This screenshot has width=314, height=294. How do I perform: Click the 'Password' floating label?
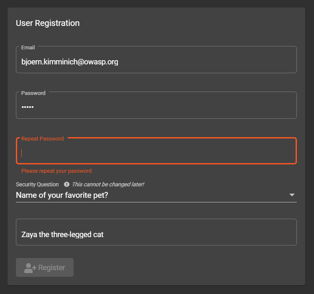tap(33, 93)
